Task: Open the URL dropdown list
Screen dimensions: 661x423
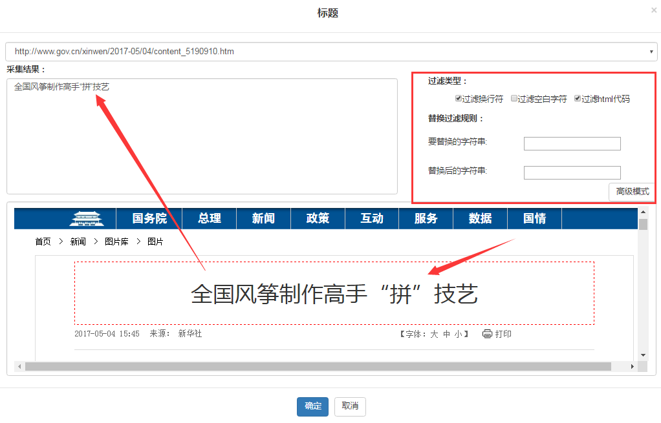Action: click(x=651, y=52)
